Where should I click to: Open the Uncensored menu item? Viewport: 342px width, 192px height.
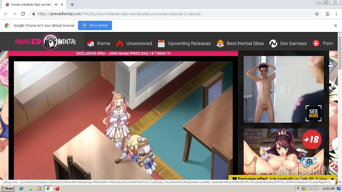(x=139, y=43)
